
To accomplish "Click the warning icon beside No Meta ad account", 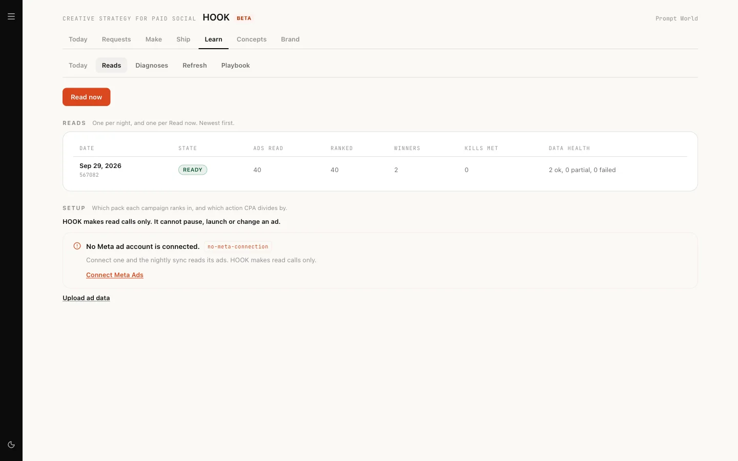I will 77,246.
